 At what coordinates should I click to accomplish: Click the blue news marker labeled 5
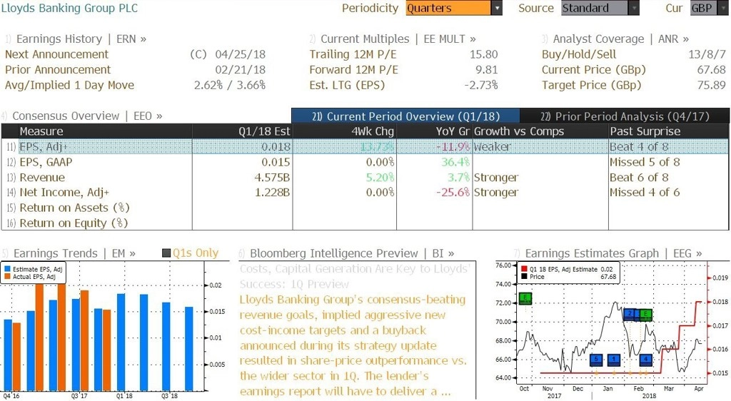[x=596, y=359]
